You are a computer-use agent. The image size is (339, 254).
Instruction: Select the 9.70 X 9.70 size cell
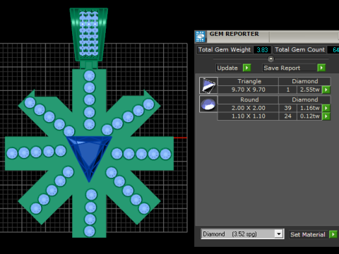[x=248, y=90]
